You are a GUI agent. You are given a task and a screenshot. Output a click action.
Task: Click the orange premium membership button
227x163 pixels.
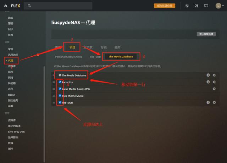pyautogui.click(x=165, y=6)
